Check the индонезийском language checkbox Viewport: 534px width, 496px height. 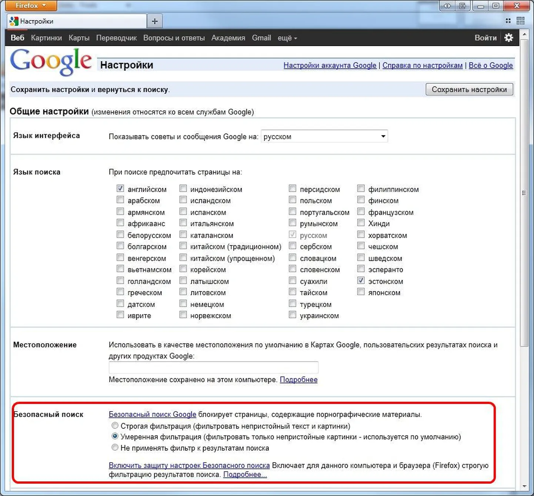[183, 189]
